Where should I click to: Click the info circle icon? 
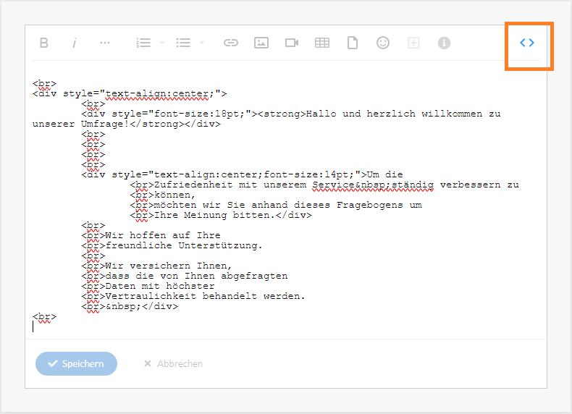pyautogui.click(x=444, y=43)
